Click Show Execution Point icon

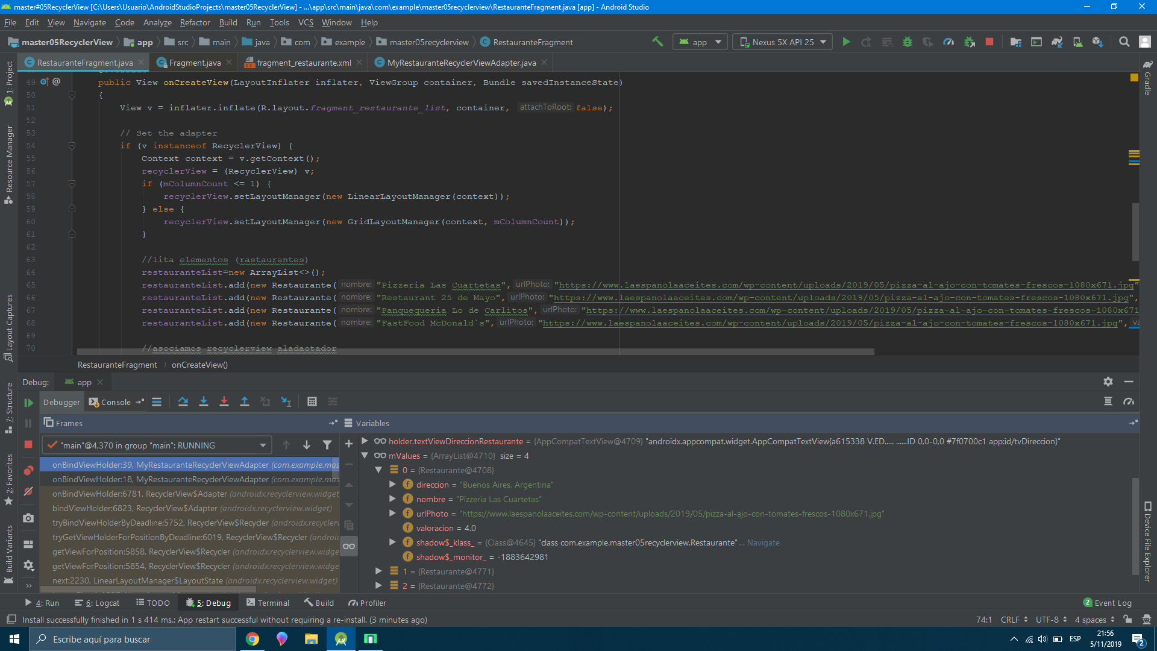click(157, 401)
